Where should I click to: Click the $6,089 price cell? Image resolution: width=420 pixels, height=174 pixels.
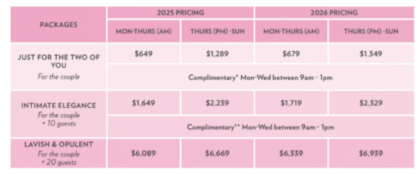pos(144,153)
